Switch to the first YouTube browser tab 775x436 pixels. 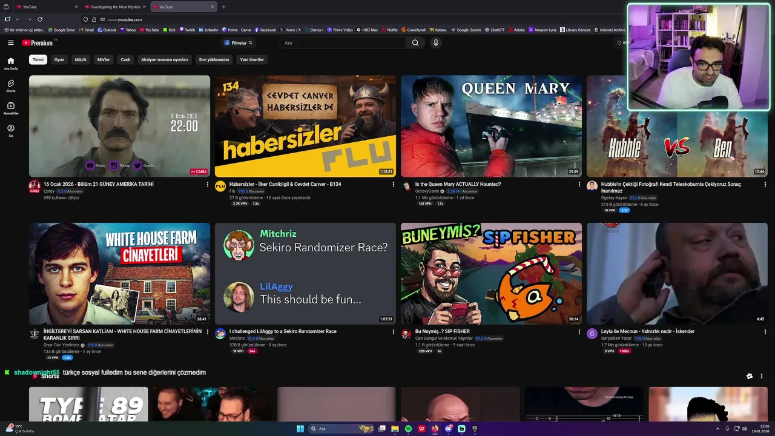click(x=47, y=7)
